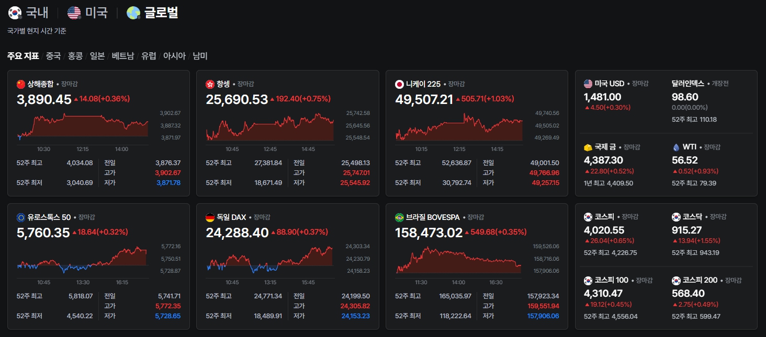This screenshot has width=766, height=337.
Task: Switch to the 미국 market tab
Action: point(97,13)
